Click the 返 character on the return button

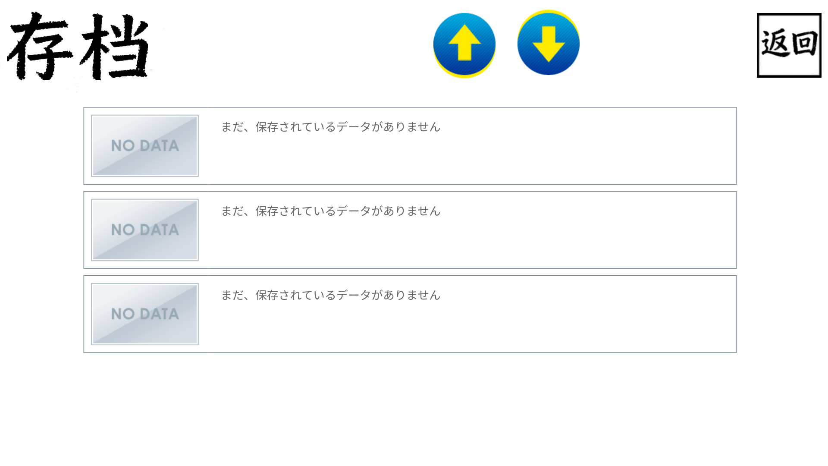point(775,44)
